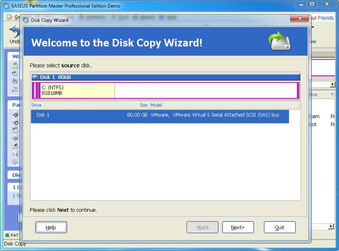The image size is (339, 251).
Task: Click the green FAT legend square
Action: coord(7,235)
